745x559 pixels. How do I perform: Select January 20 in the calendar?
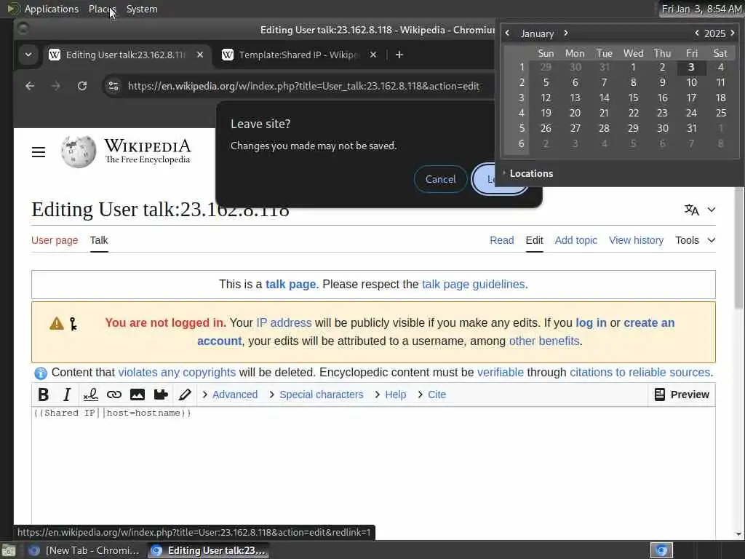pyautogui.click(x=575, y=113)
